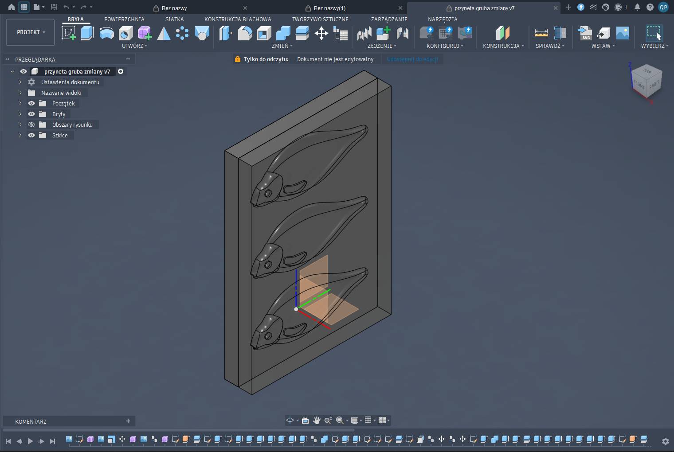Open the UTWÓRZ dropdown menu

(134, 46)
